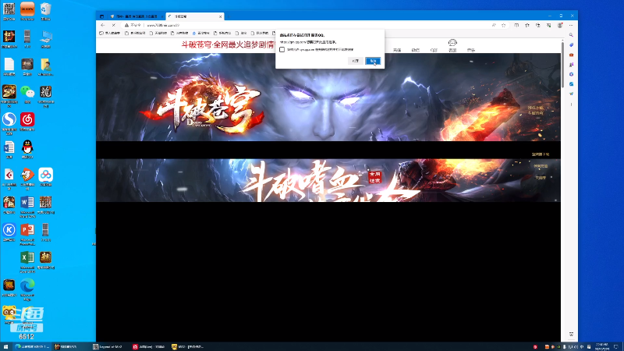Open the tab actions menu icon
This screenshot has width=624, height=351.
tap(101, 16)
